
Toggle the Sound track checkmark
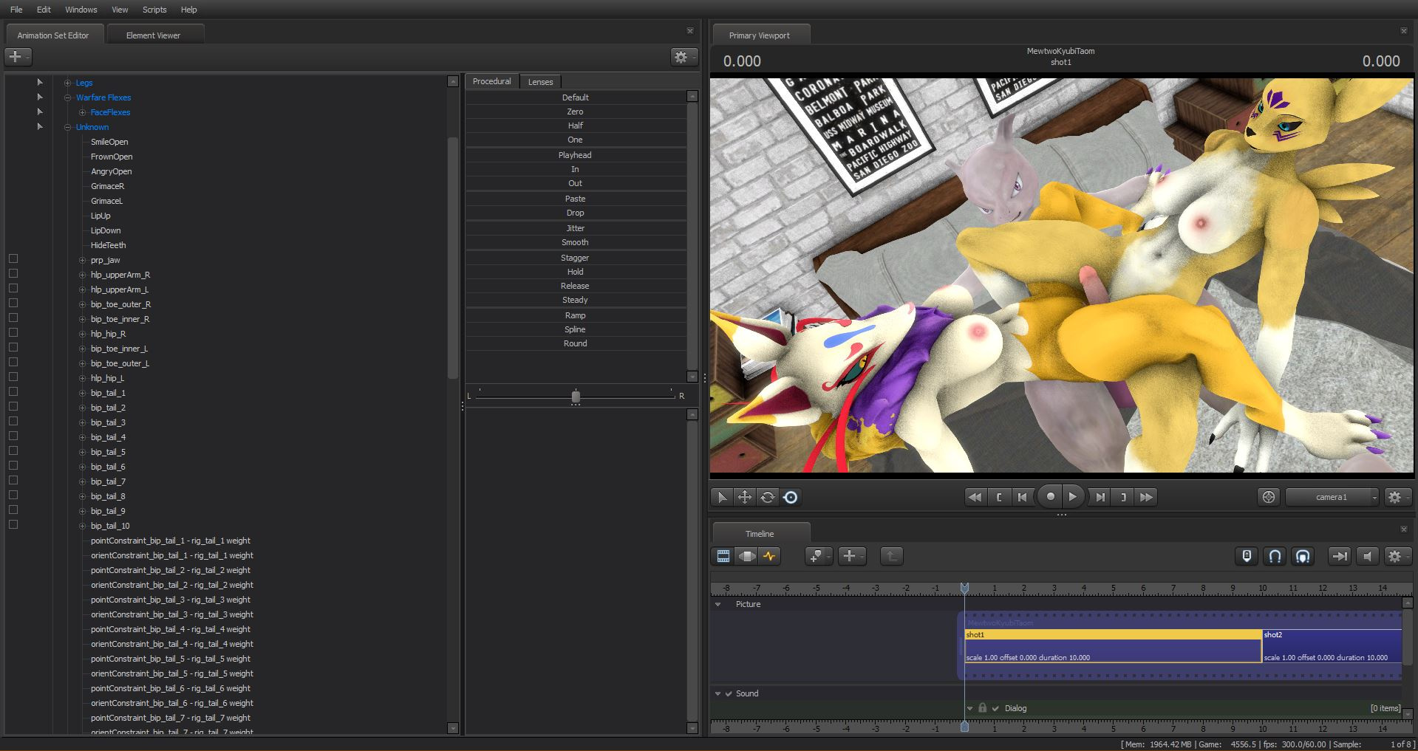(729, 693)
